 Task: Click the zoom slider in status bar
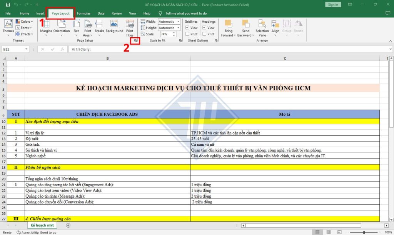(x=364, y=232)
